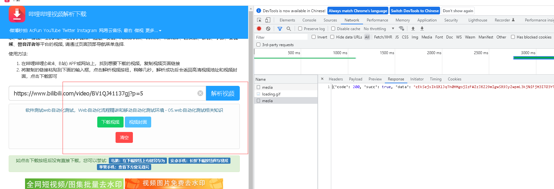Open the Payload tab
Image resolution: width=554 pixels, height=189 pixels.
coord(356,79)
